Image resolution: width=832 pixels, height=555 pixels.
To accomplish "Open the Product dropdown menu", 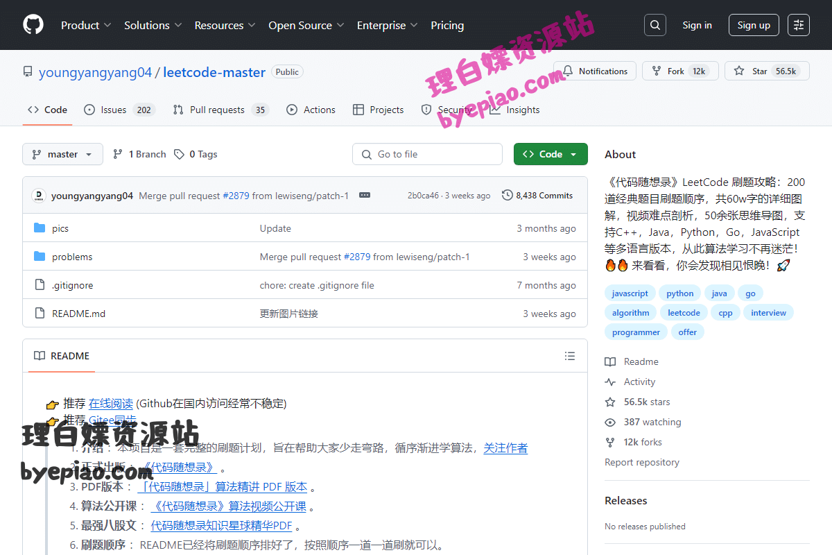I will click(x=86, y=25).
